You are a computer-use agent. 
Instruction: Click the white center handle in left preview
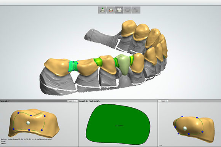pos(28,123)
